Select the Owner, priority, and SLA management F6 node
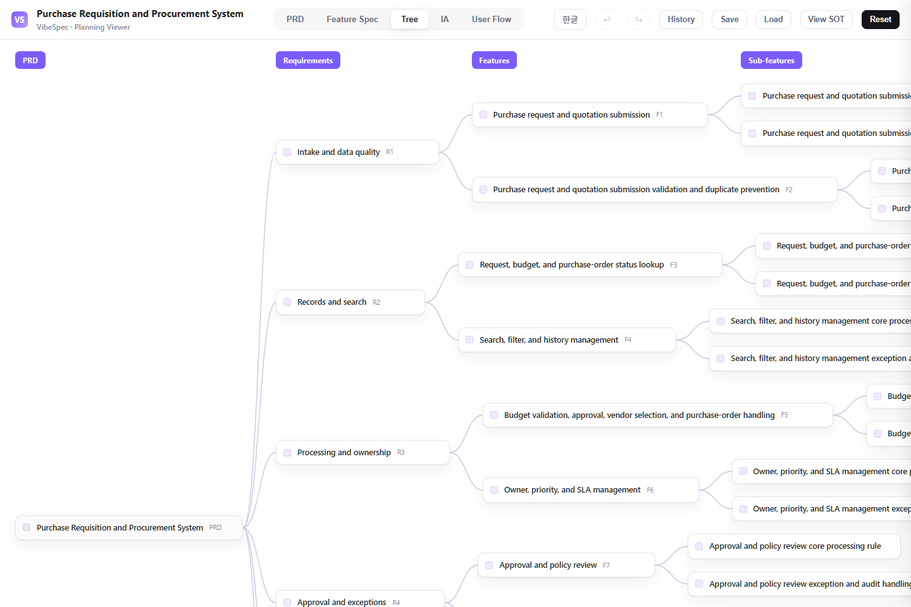 click(591, 490)
